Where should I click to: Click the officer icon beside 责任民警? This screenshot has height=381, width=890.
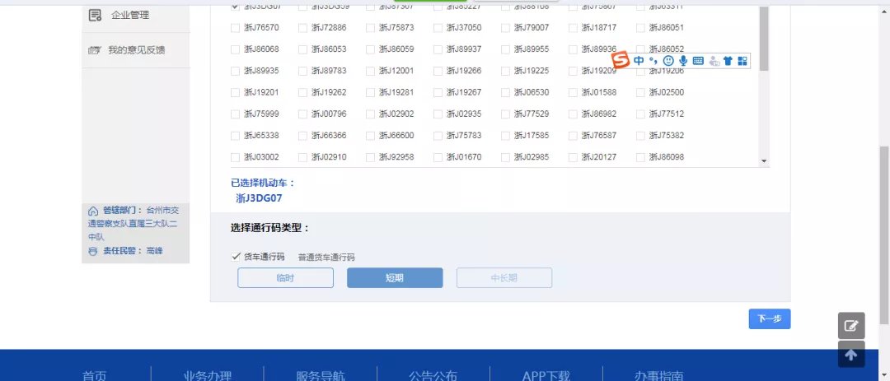pyautogui.click(x=93, y=251)
